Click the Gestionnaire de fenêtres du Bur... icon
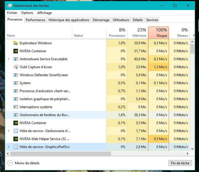The height and width of the screenshot is (172, 199). pyautogui.click(x=16, y=115)
